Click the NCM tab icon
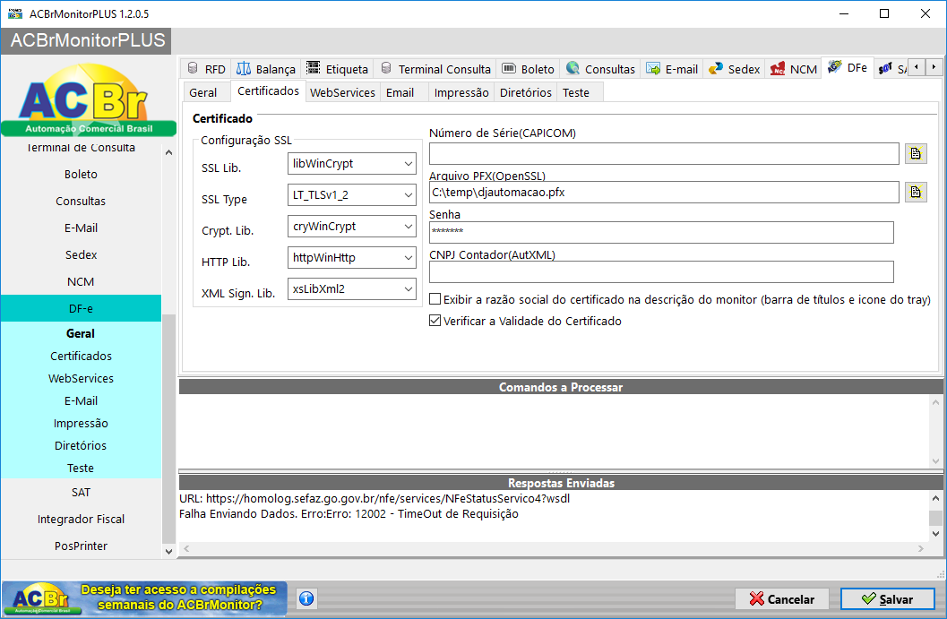The image size is (947, 619). click(x=778, y=68)
